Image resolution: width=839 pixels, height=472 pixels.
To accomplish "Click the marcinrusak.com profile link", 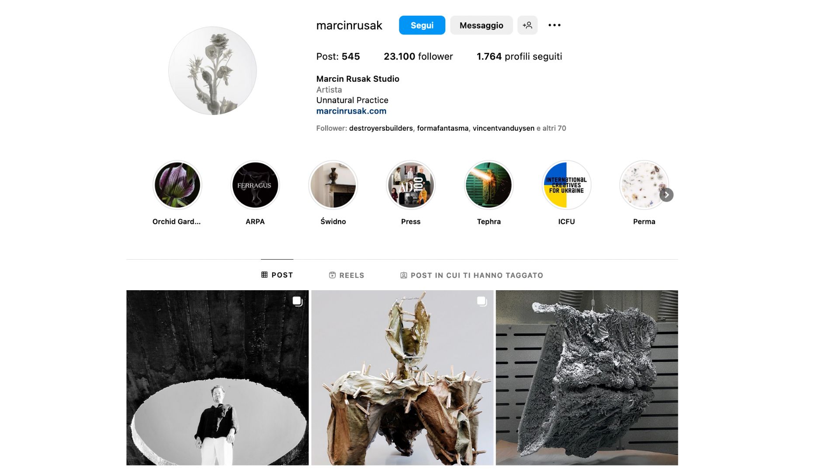I will (x=351, y=111).
